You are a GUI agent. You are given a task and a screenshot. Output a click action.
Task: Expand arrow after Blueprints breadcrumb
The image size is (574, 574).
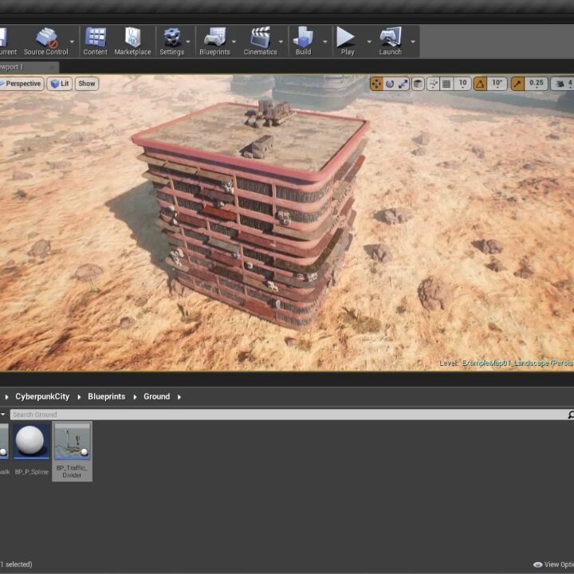click(x=135, y=397)
